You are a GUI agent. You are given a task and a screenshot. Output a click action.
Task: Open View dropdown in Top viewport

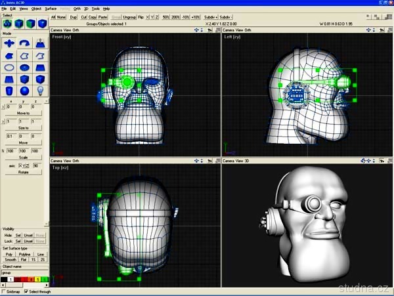66,160
